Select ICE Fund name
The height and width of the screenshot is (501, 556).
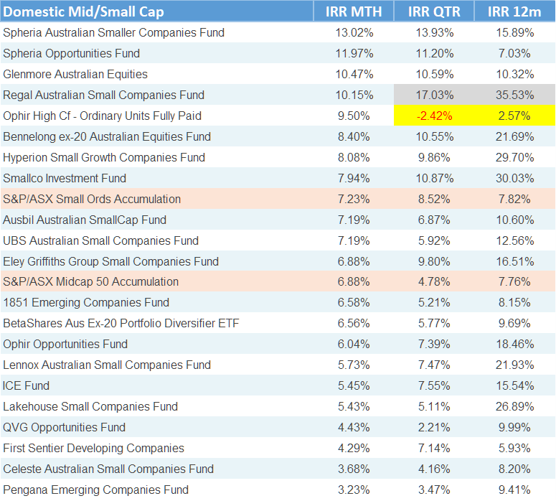click(x=26, y=385)
